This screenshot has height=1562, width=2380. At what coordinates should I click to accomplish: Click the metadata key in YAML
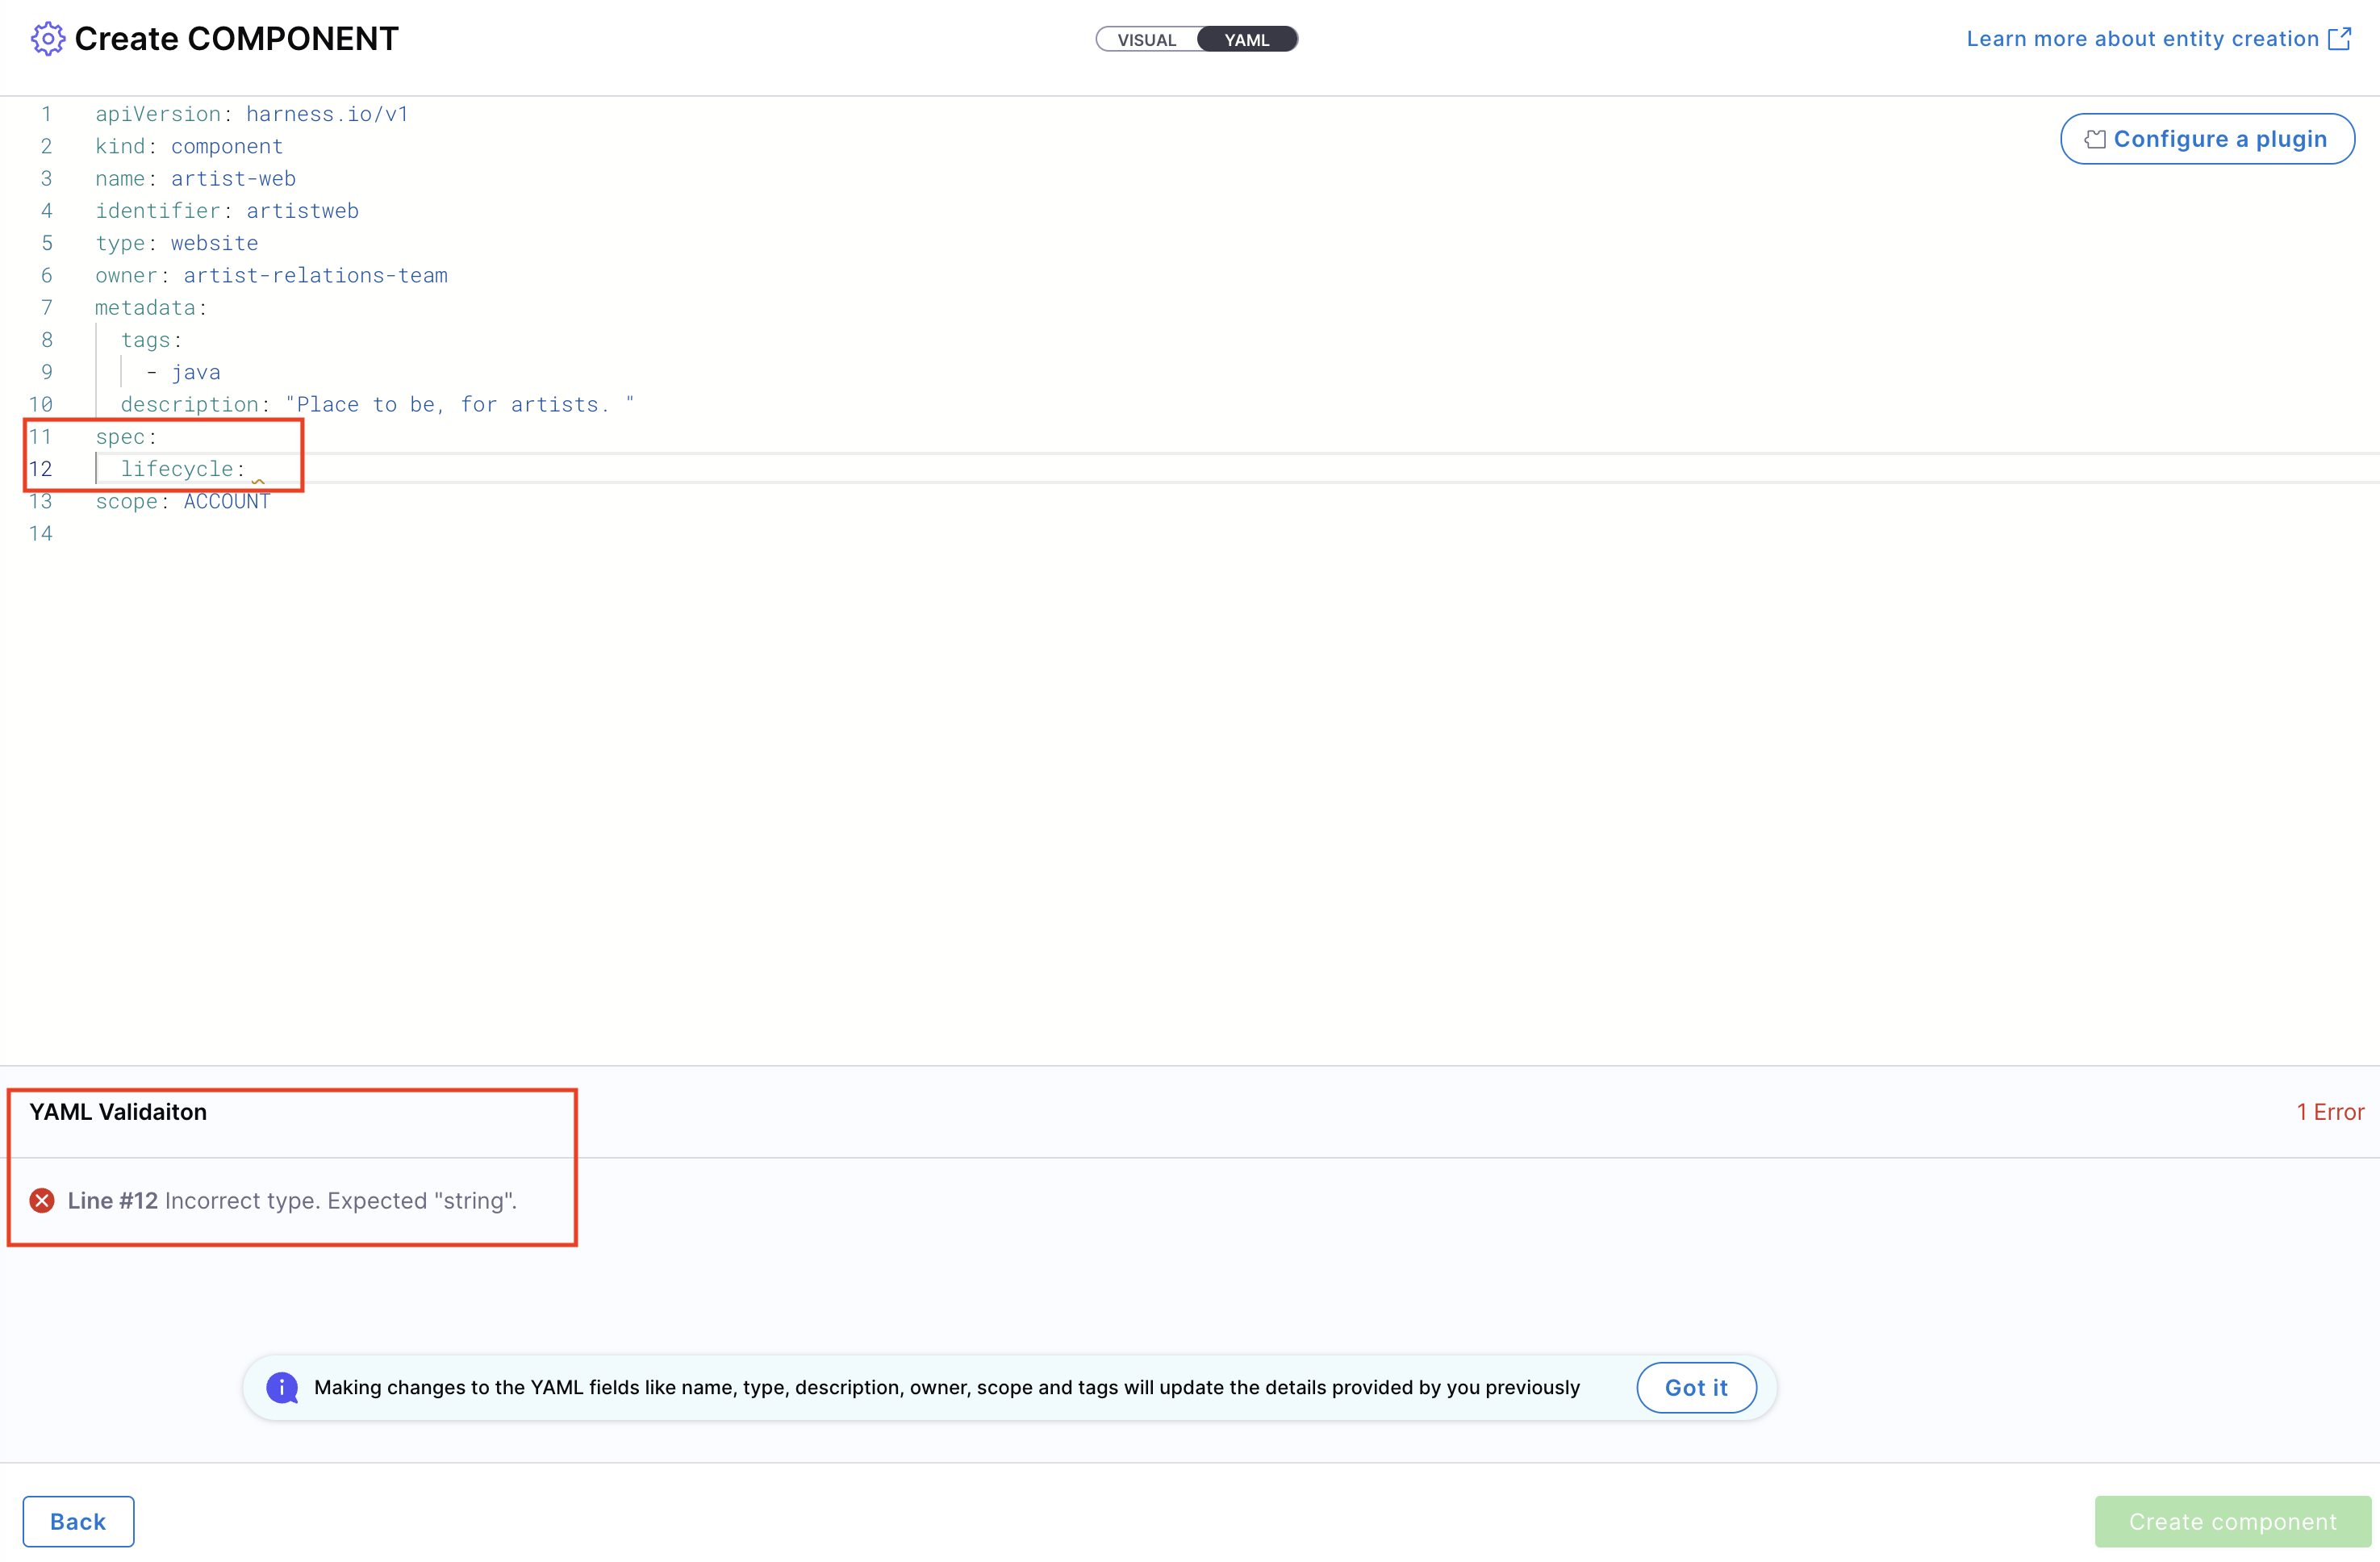(x=145, y=308)
